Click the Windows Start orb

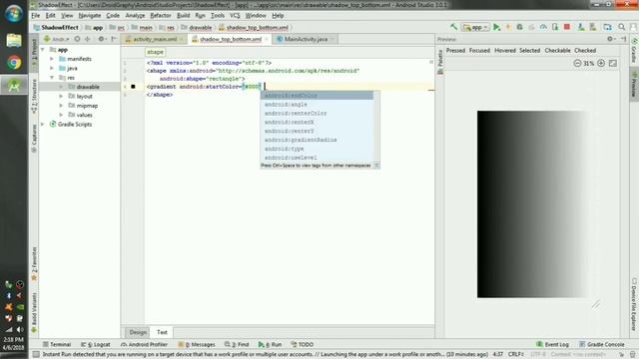click(x=14, y=14)
